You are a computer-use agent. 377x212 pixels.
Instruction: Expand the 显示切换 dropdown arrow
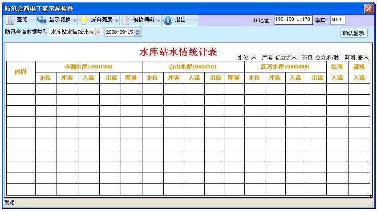click(x=75, y=21)
